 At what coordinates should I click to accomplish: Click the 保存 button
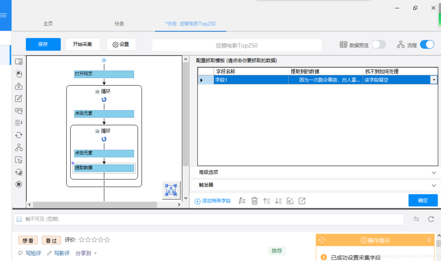[43, 44]
